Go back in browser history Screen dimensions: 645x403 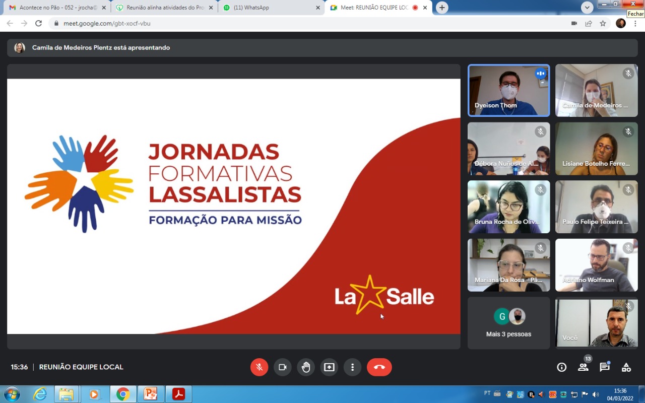(10, 23)
